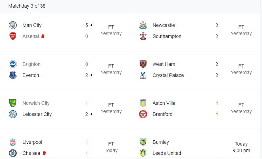Click the Liverpool club crest
Viewport: 262px width, 159px height.
[13, 142]
